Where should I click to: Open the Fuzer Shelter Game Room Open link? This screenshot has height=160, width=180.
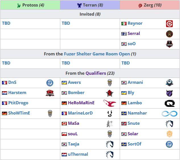pyautogui.click(x=97, y=54)
